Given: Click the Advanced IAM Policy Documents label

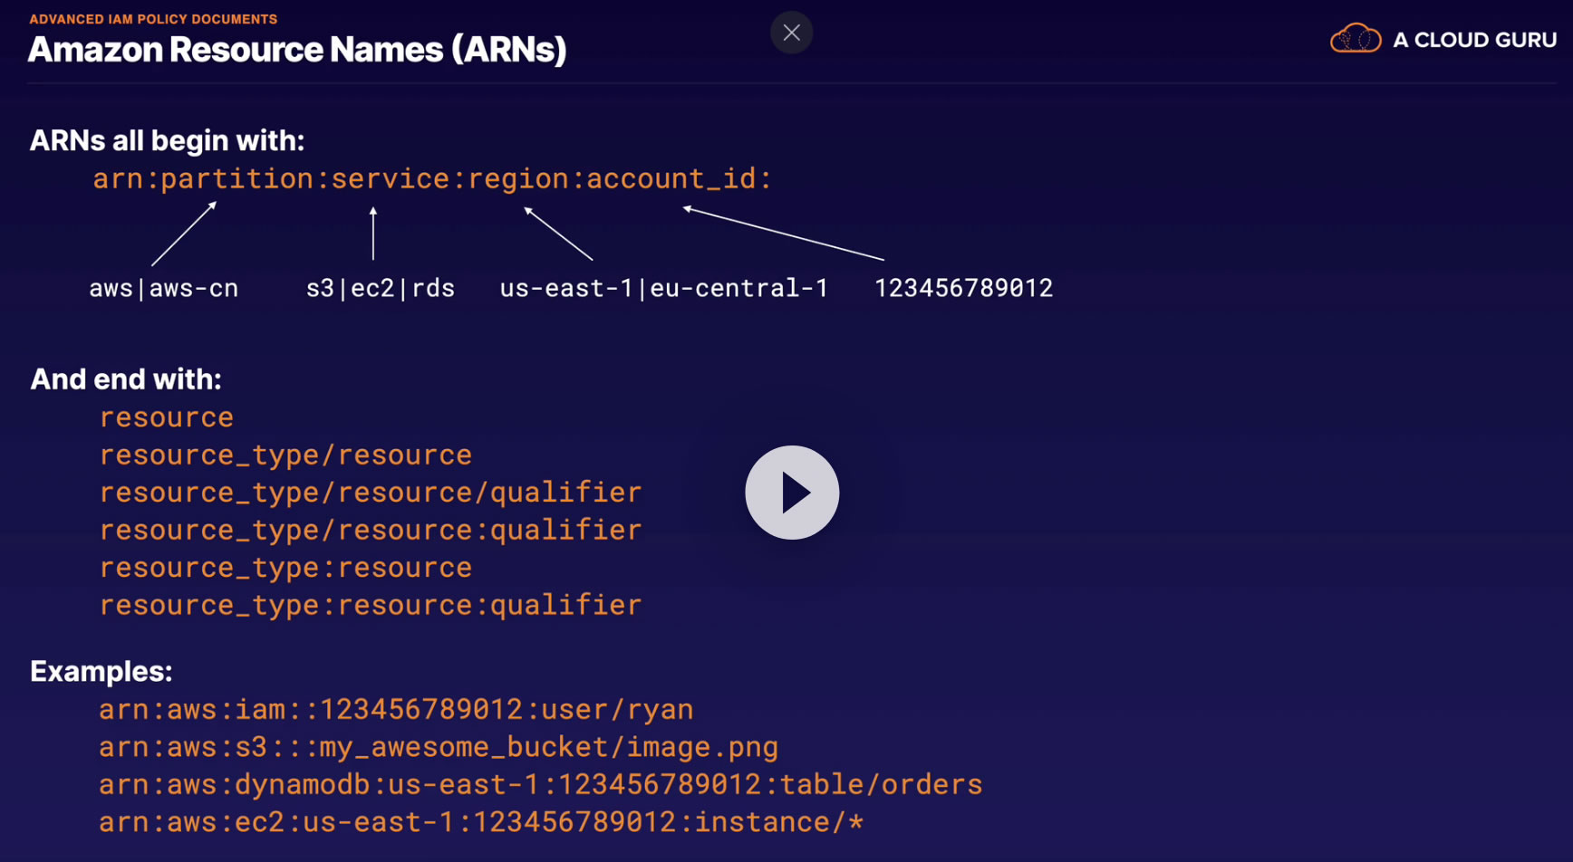Looking at the screenshot, I should click(153, 19).
